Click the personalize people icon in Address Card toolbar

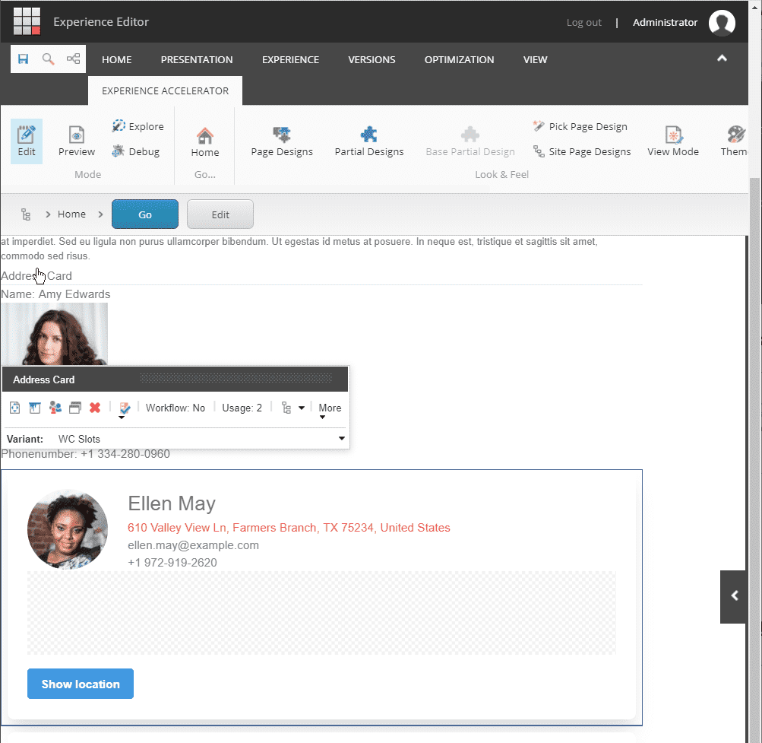click(55, 408)
